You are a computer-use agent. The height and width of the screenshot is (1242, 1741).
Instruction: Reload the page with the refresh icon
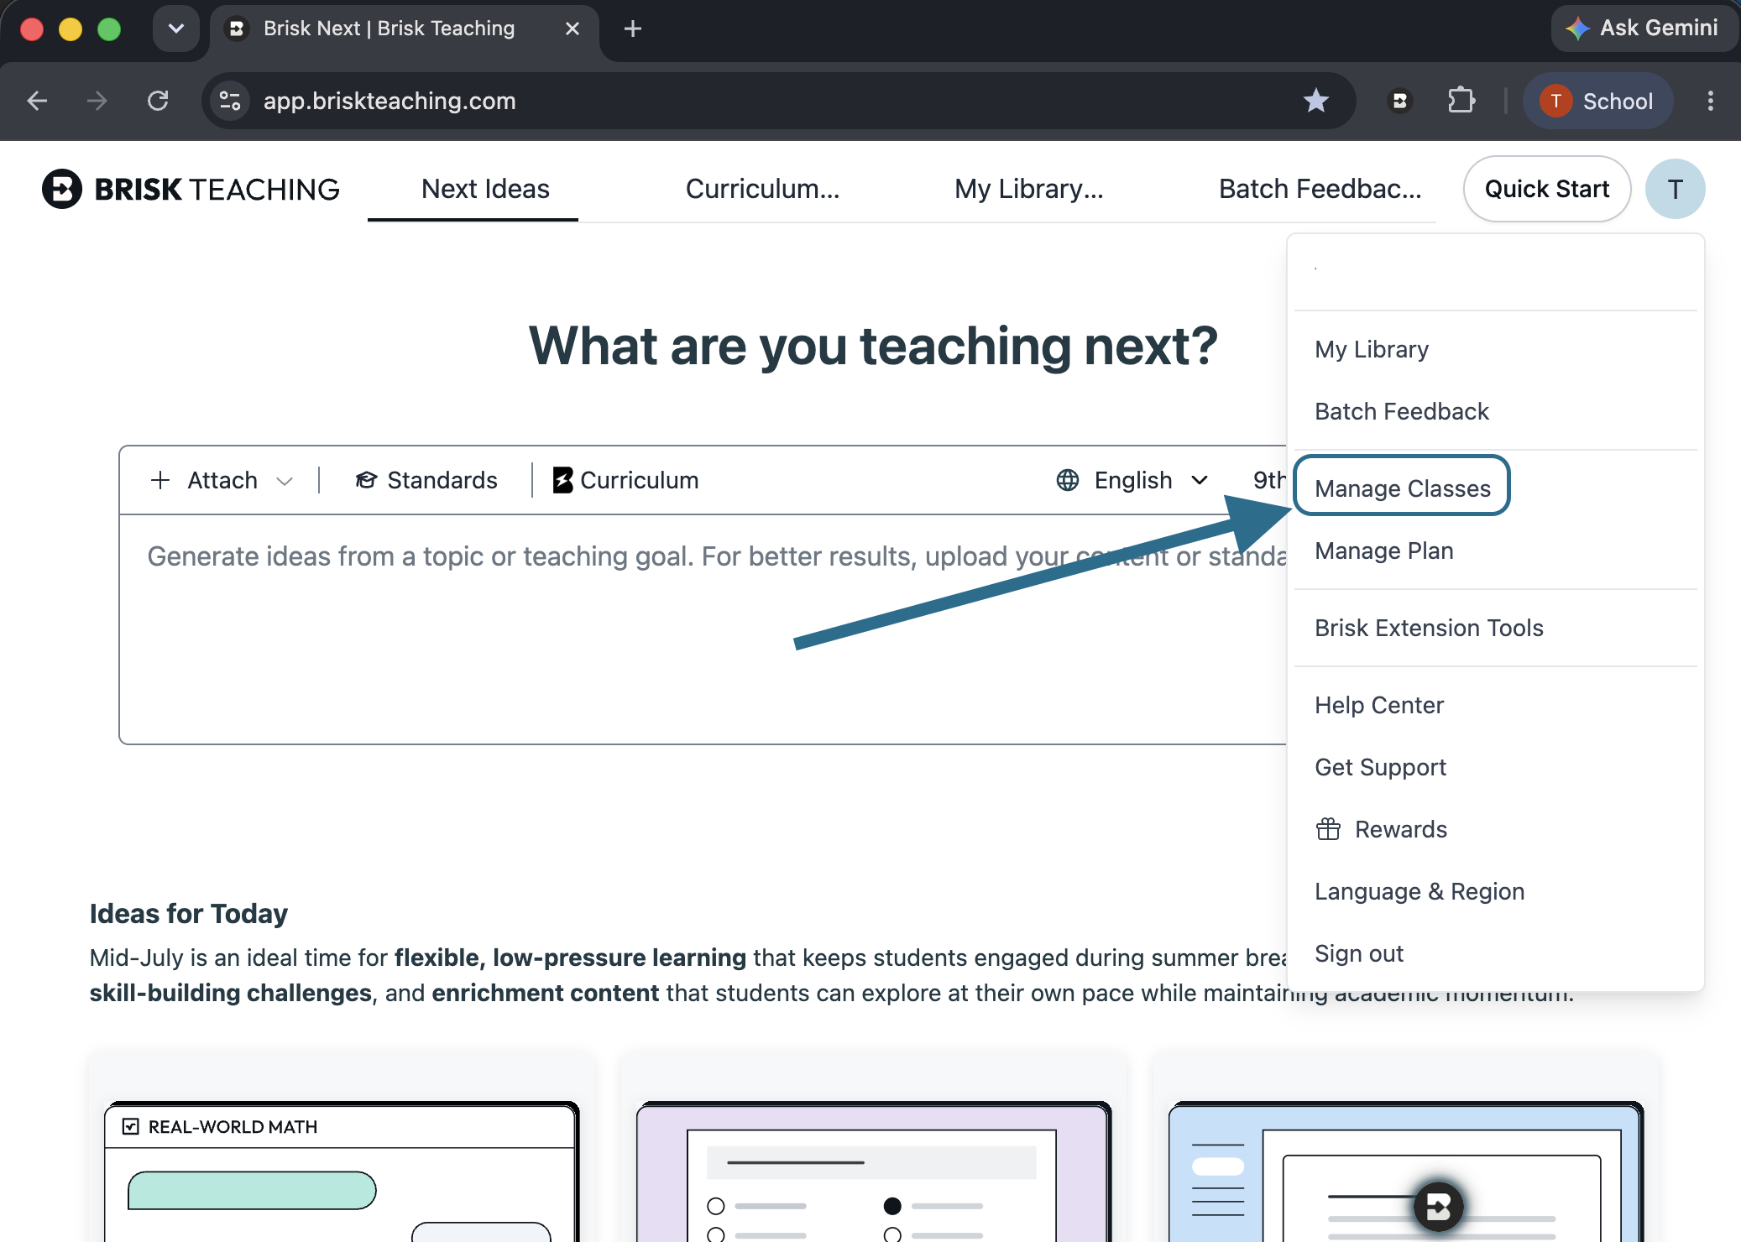(x=158, y=101)
